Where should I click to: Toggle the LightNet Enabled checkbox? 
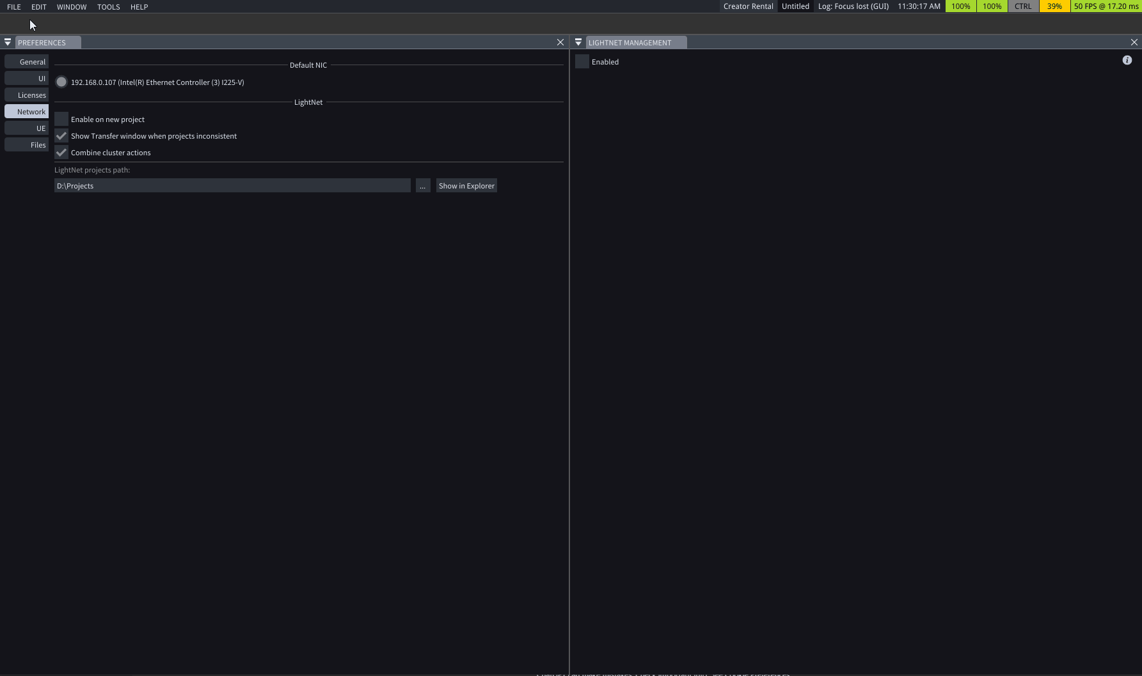pyautogui.click(x=582, y=62)
